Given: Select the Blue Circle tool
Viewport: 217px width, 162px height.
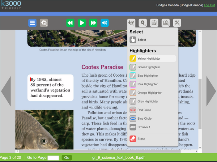Looking at the screenshot, I should click(153, 119).
